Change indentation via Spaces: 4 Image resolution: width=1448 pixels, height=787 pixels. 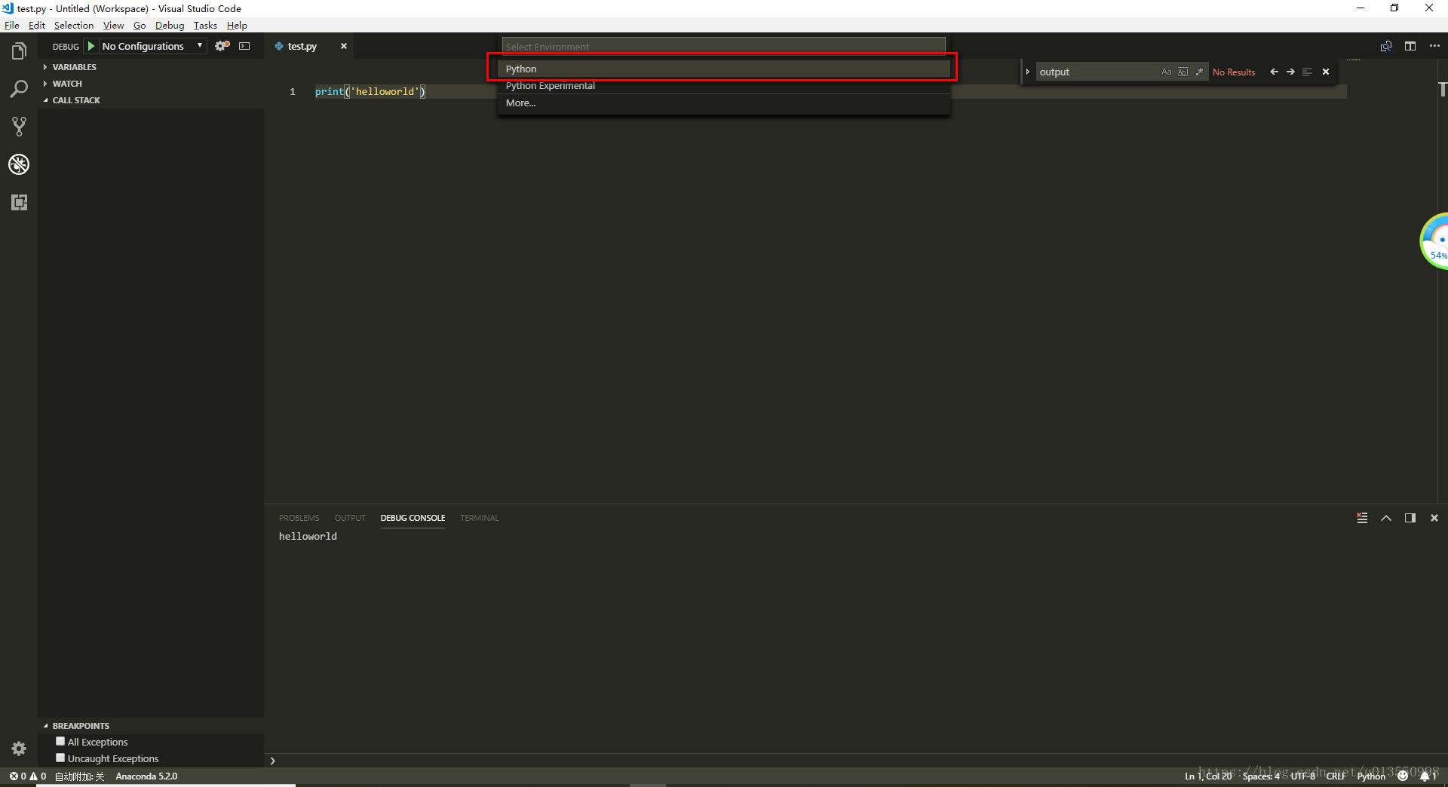(x=1261, y=776)
